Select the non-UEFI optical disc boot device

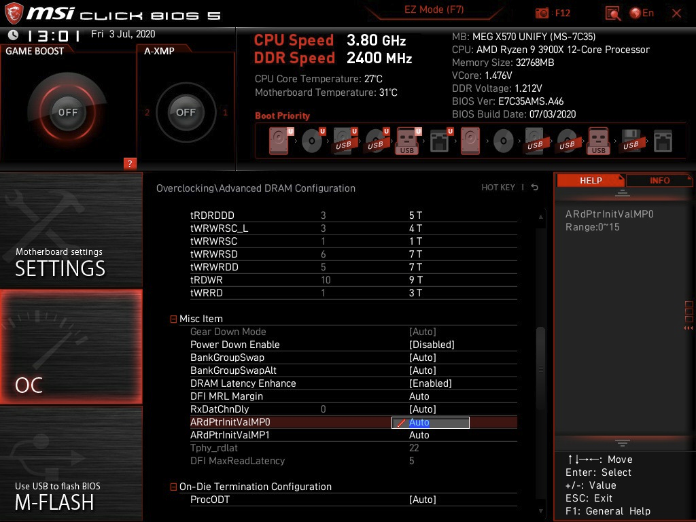pos(504,141)
